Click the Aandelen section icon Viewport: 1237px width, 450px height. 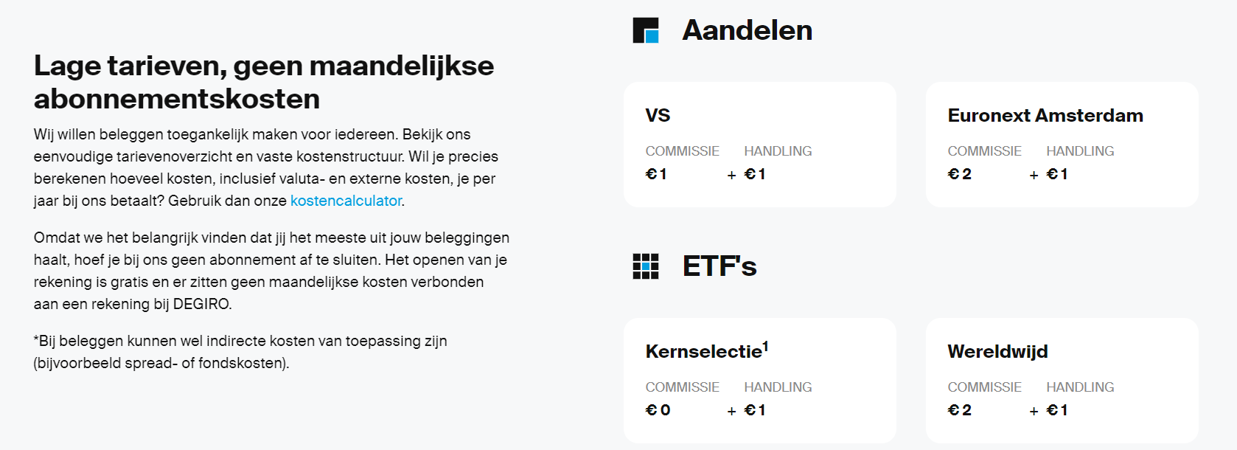coord(645,30)
